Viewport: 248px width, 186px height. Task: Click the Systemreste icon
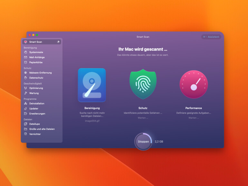point(26,52)
